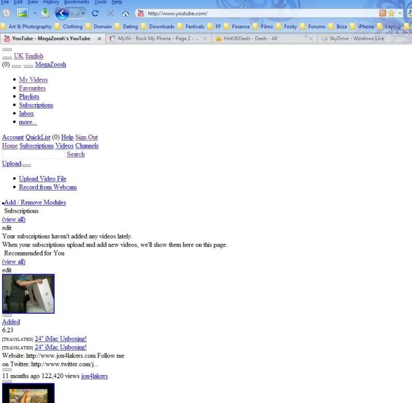Open the Ibiza bookmarks folder
Viewport: 412px width, 403px height.
tap(338, 26)
